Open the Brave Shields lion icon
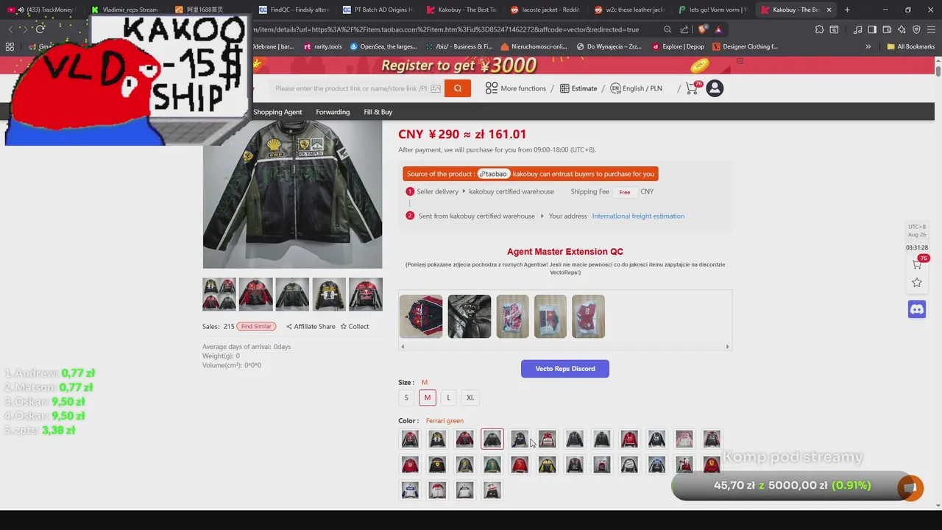 [702, 29]
